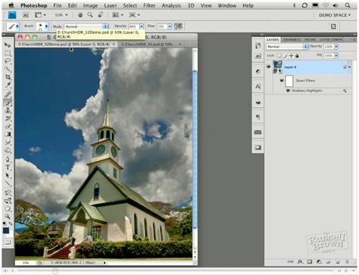Viewport: 359px width, 275px height.
Task: Hide Shadows/Highlights filter eye
Action: [x=288, y=91]
